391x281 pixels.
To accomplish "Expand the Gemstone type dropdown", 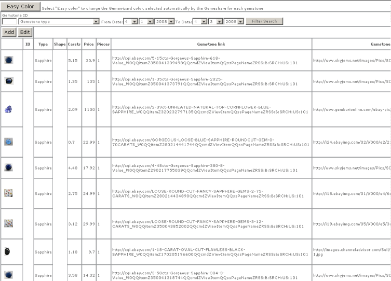I will 96,21.
